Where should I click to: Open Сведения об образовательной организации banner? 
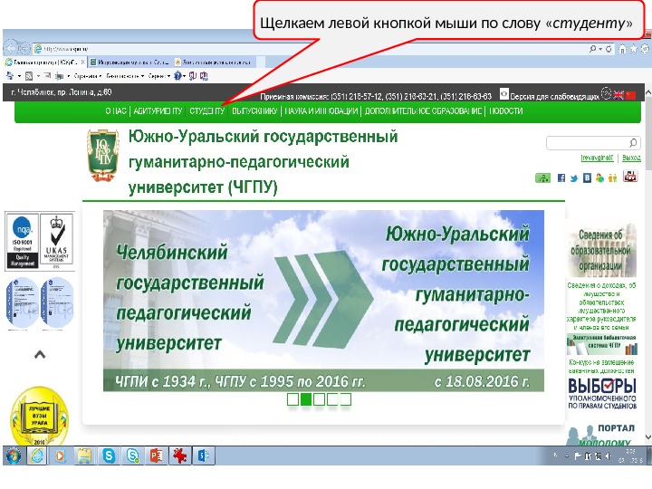tap(601, 251)
